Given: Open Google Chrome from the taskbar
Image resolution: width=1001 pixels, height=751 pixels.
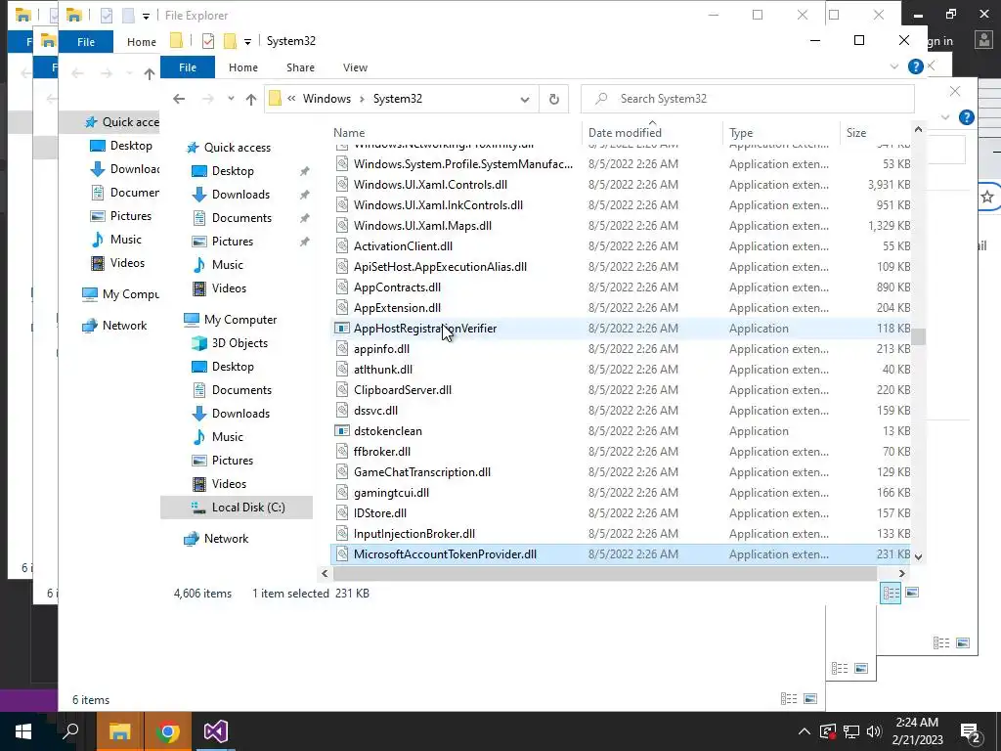Looking at the screenshot, I should tap(168, 731).
